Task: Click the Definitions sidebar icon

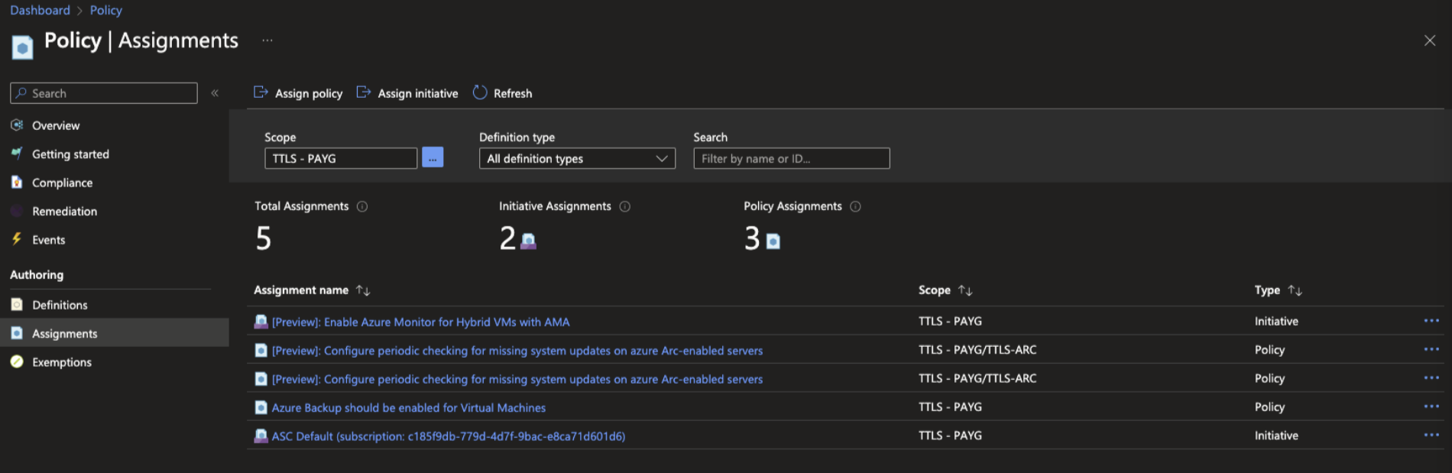Action: tap(17, 304)
